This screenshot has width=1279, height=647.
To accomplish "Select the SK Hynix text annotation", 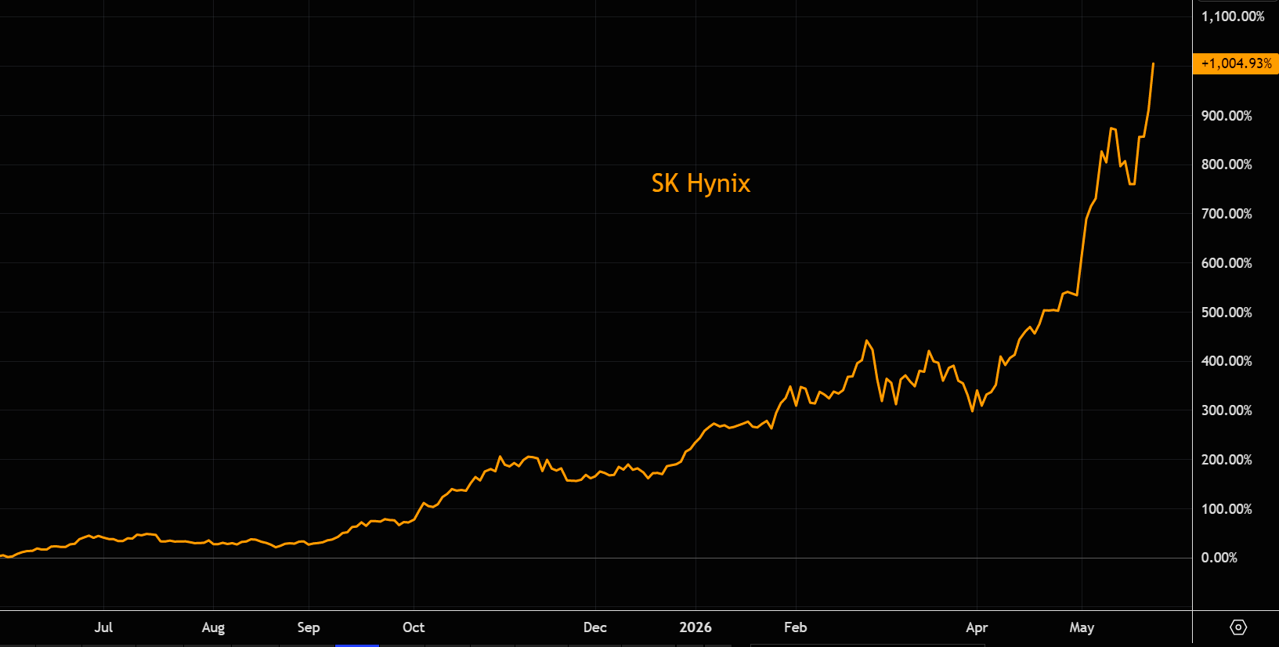I will coord(701,183).
